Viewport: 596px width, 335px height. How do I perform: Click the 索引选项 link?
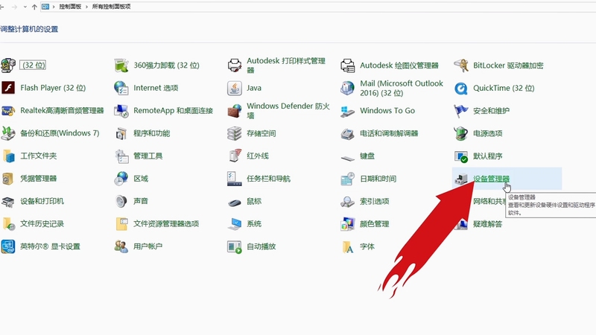(x=375, y=201)
